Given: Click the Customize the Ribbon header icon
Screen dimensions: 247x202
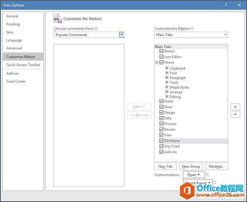Looking at the screenshot, I should (x=58, y=18).
